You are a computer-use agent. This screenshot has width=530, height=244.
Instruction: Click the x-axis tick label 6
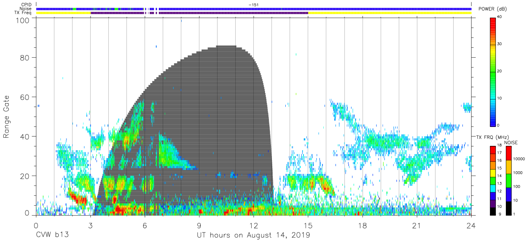pos(145,225)
